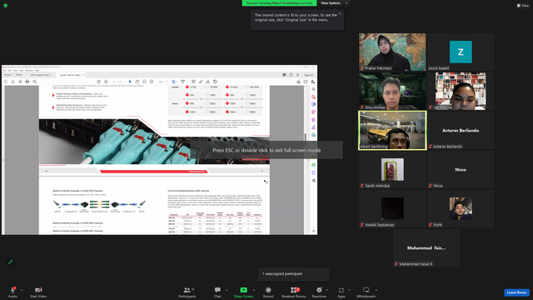
Task: Choose the Acrobat hand pan tool
Action: pyautogui.click(x=137, y=82)
